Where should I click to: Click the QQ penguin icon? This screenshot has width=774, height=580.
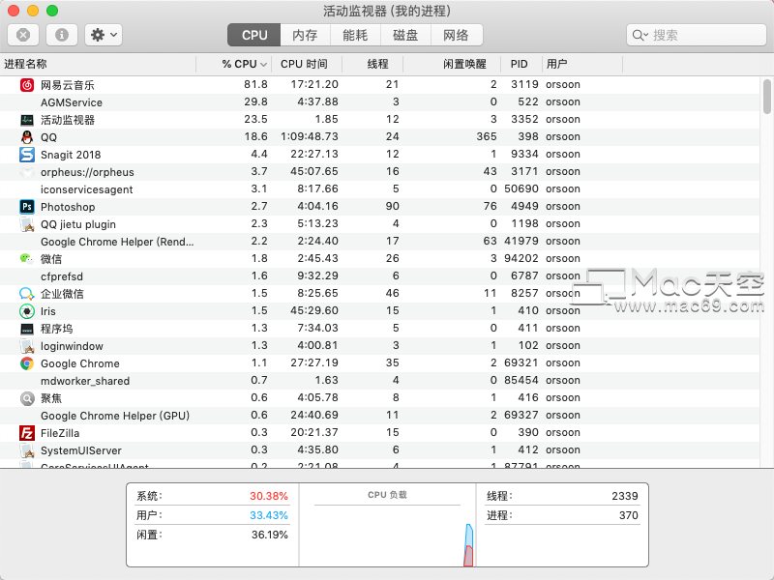(27, 137)
